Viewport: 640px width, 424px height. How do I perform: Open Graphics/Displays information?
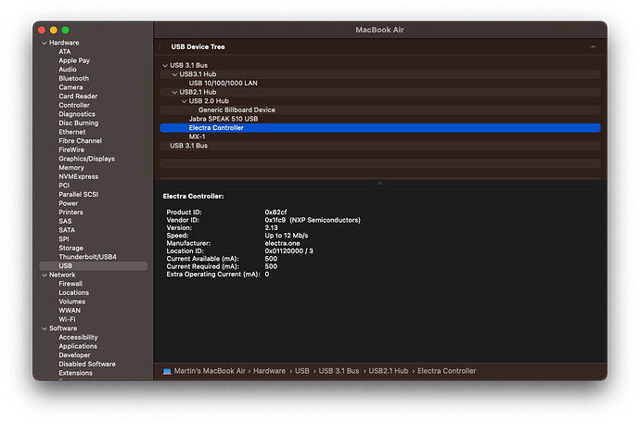86,159
